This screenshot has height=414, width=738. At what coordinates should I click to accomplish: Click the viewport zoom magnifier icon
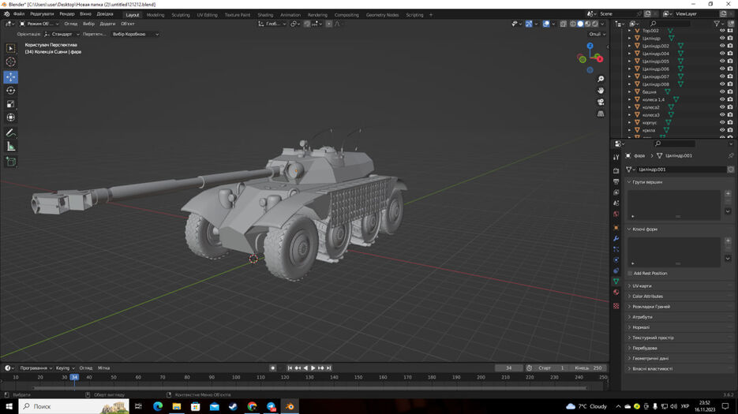(601, 79)
